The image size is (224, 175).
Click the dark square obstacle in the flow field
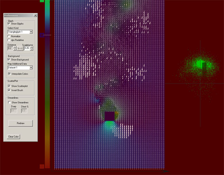point(109,116)
